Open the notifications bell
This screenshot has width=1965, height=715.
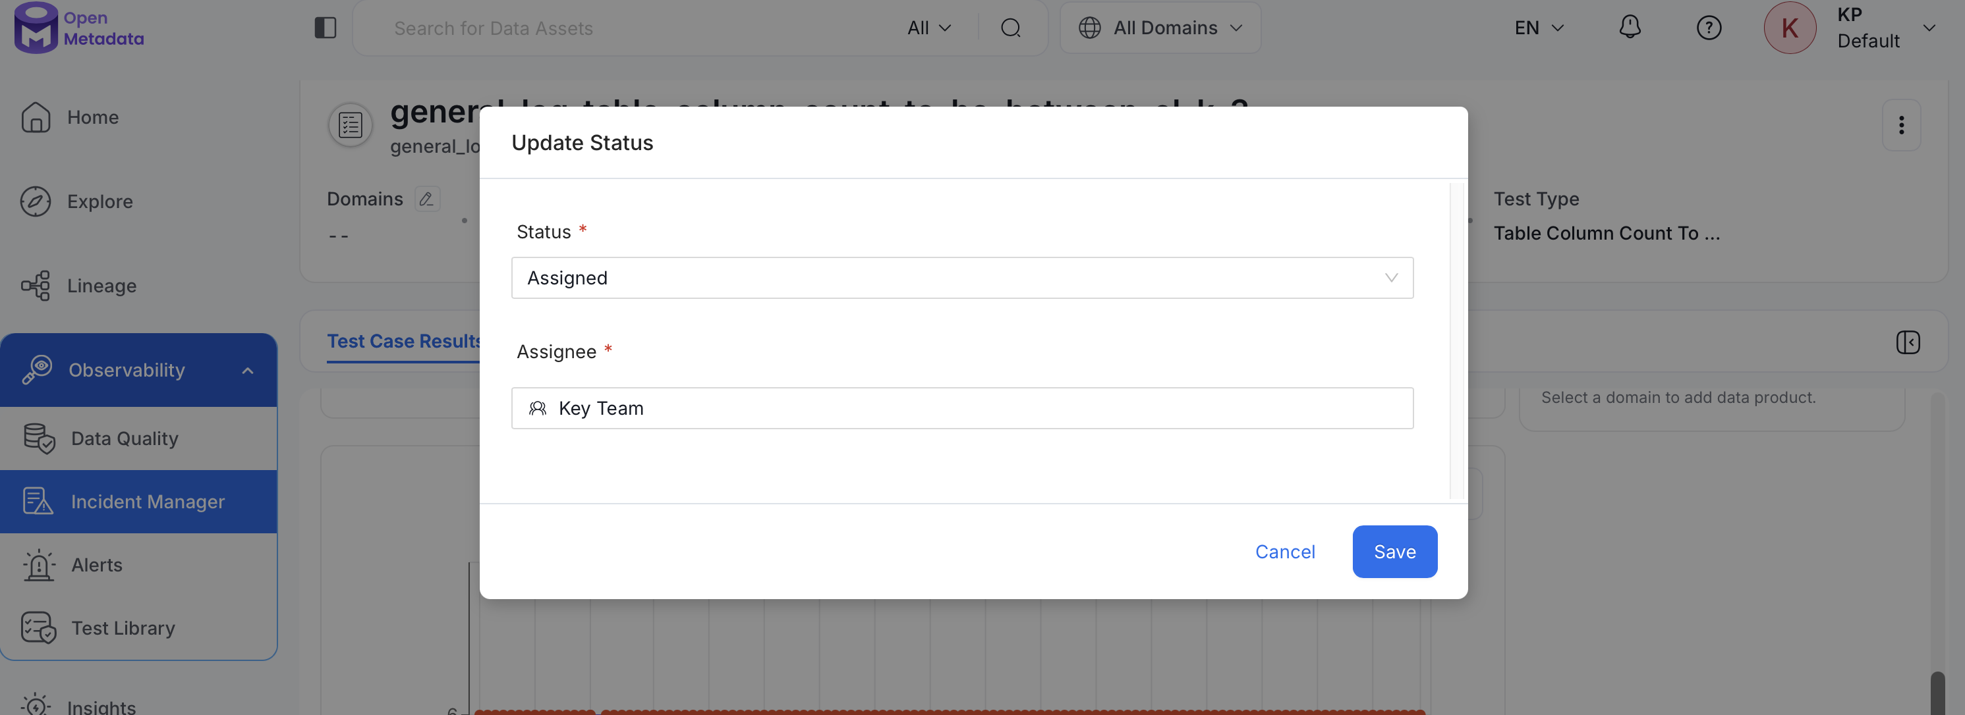[x=1630, y=28]
